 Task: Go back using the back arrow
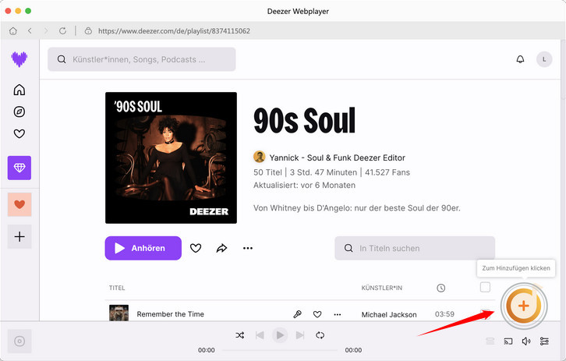[x=30, y=30]
